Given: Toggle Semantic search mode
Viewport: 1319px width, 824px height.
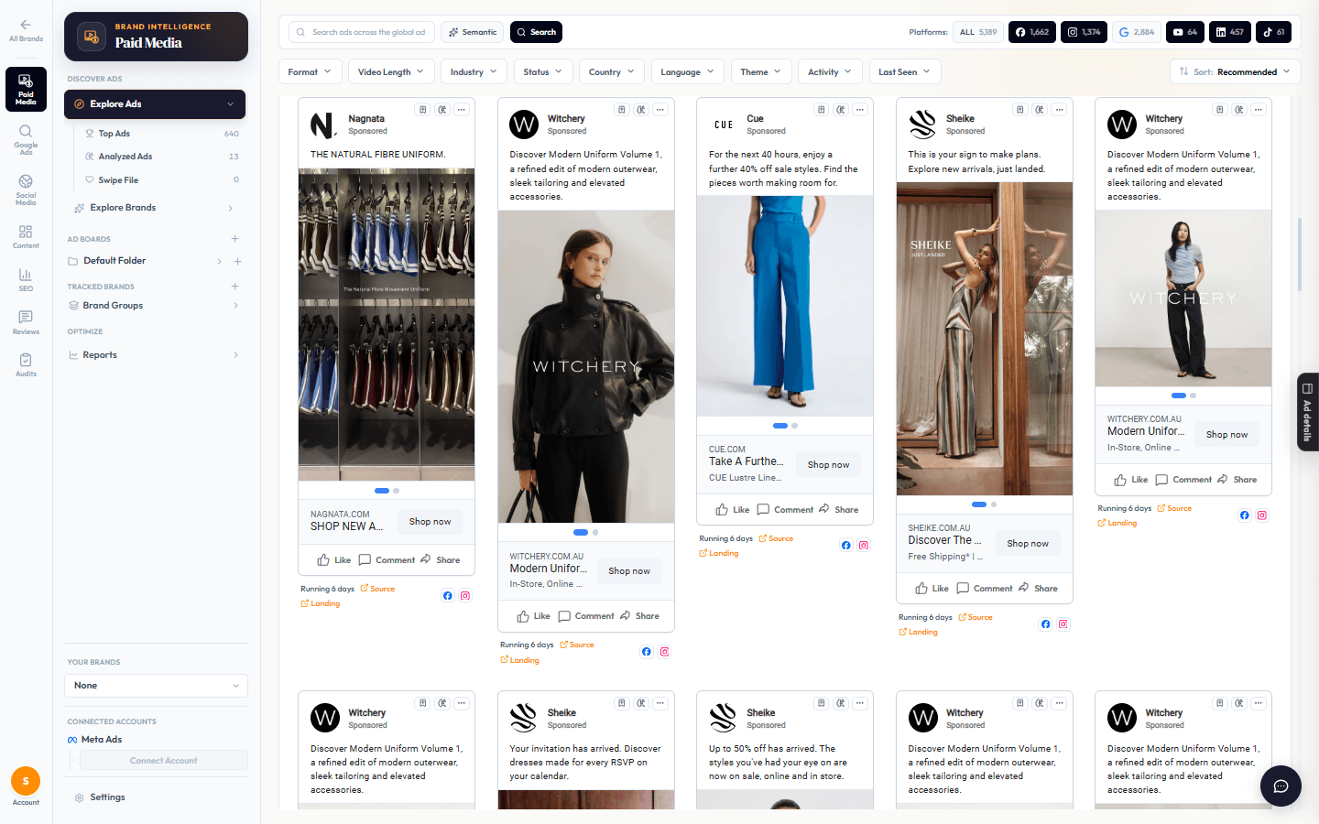Looking at the screenshot, I should click(x=473, y=32).
